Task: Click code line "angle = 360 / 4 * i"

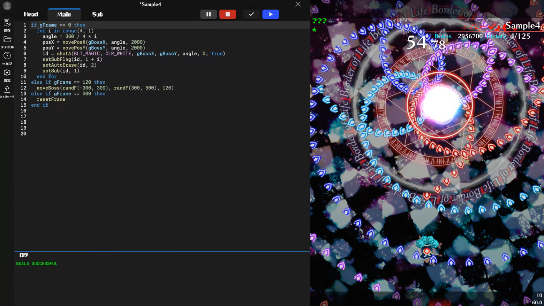Action: tap(70, 36)
